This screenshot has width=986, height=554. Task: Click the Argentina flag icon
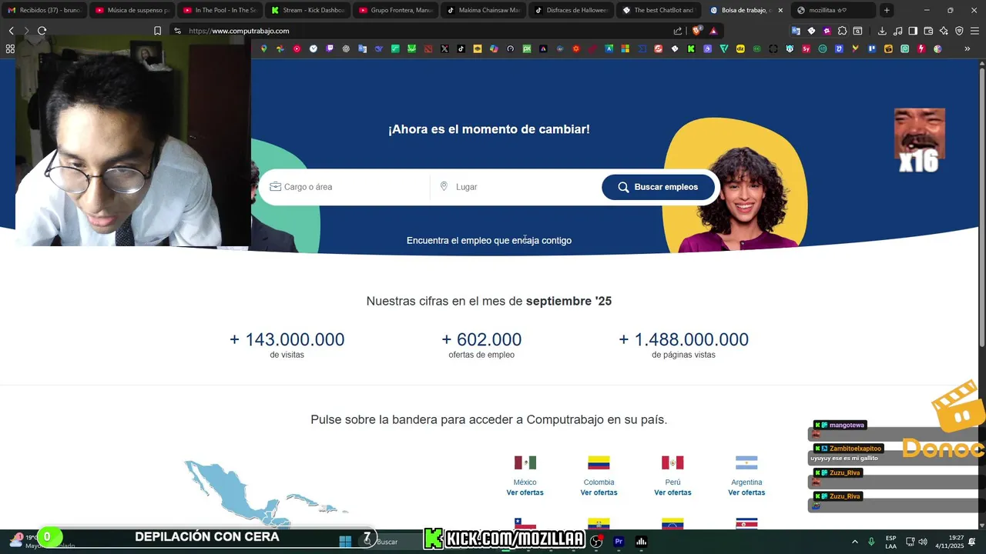click(x=746, y=462)
